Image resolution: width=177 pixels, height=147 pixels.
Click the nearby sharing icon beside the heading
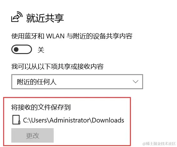click(17, 17)
